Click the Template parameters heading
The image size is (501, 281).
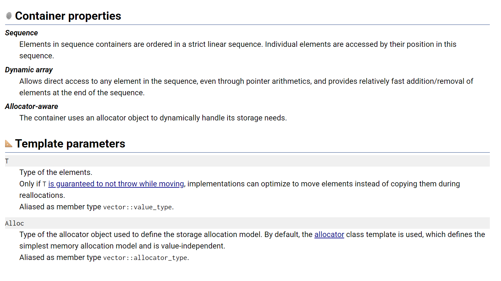coord(70,144)
